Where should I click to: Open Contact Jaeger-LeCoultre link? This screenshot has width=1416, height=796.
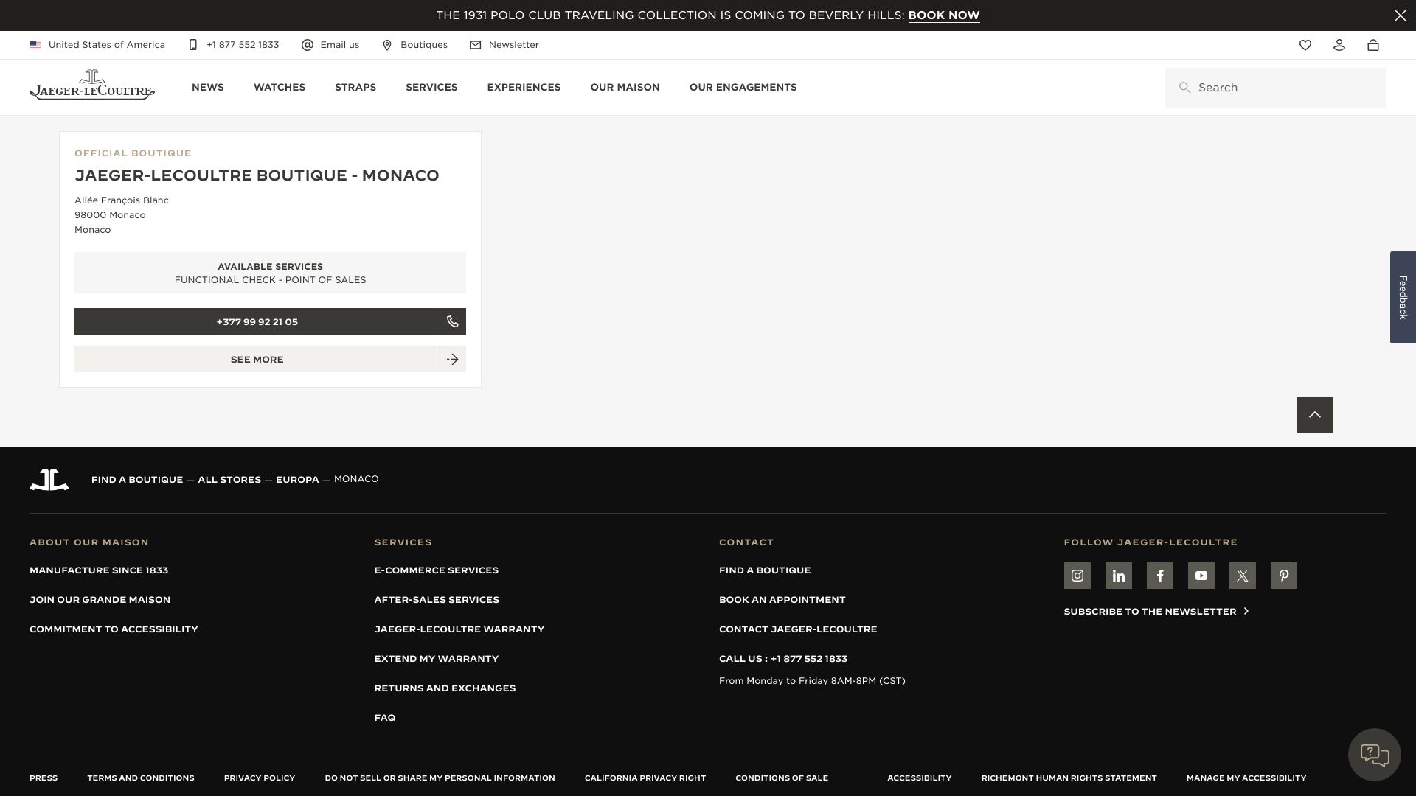click(x=798, y=629)
